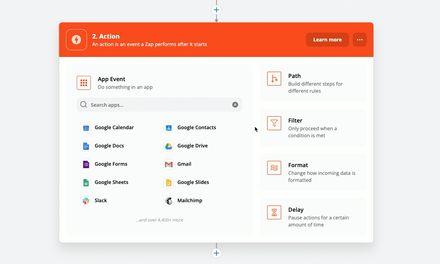Clear the app search field
This screenshot has width=440, height=264.
coord(235,105)
